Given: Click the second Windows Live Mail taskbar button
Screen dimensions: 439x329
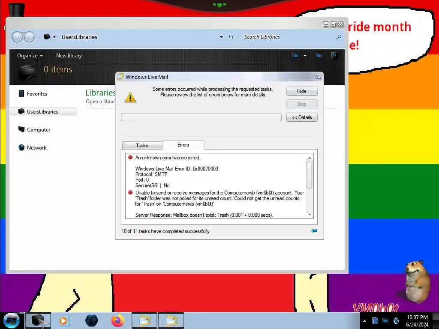Looking at the screenshot, I should [x=171, y=320].
